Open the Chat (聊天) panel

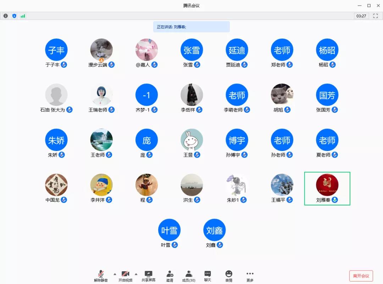[x=208, y=276]
